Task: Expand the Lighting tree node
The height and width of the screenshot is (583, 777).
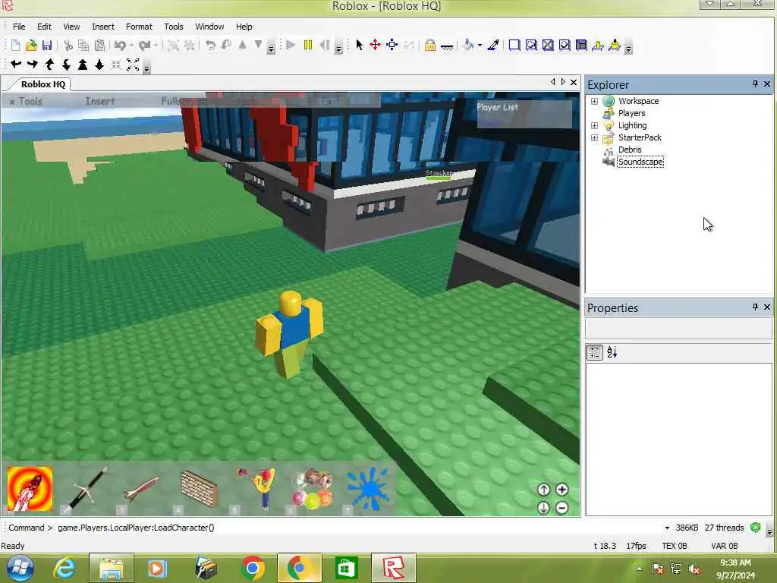Action: (x=594, y=125)
